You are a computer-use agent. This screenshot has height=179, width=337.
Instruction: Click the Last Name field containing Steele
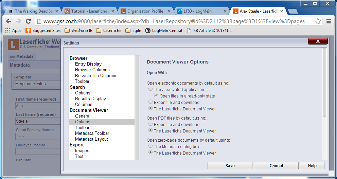tap(38, 121)
